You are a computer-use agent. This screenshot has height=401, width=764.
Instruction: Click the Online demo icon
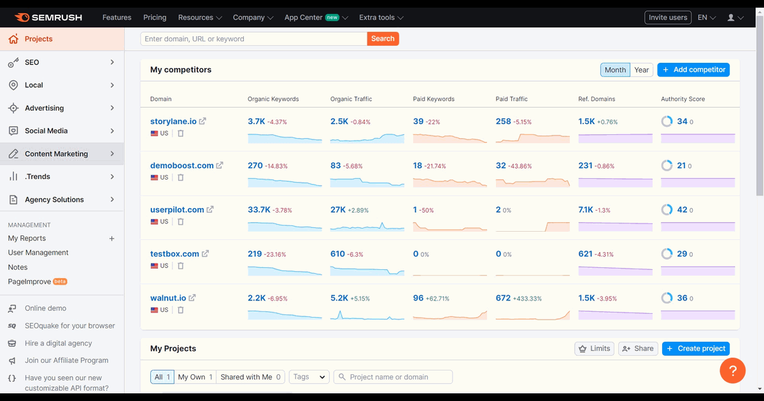[x=12, y=309]
